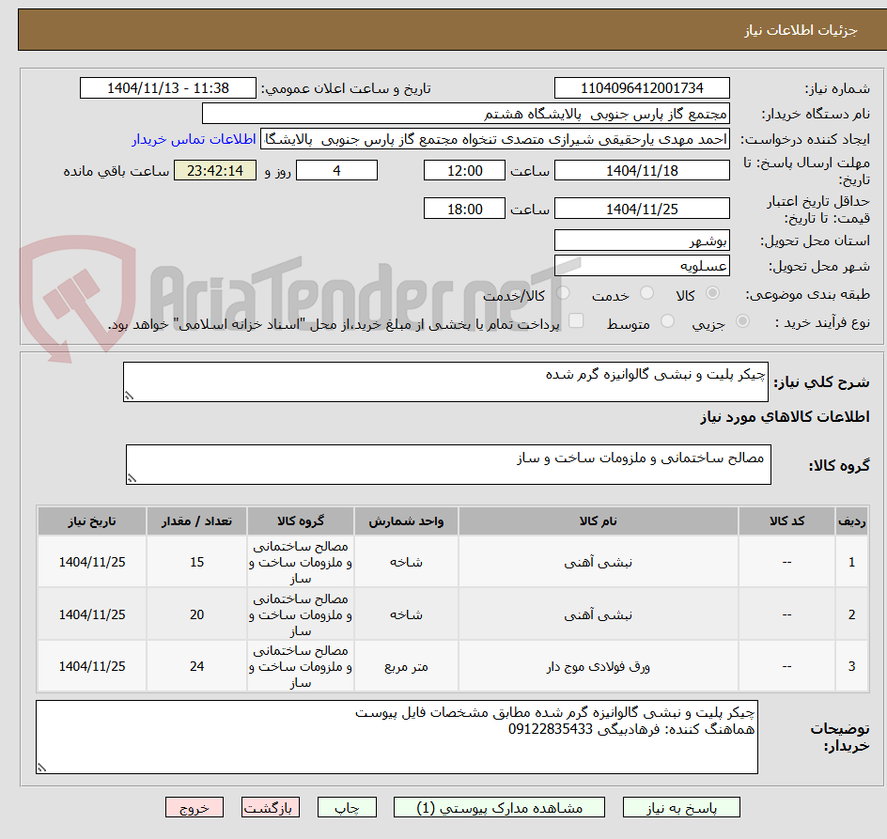Click the resize grip of توضیحات خریدار box
The image size is (887, 839).
tap(42, 768)
